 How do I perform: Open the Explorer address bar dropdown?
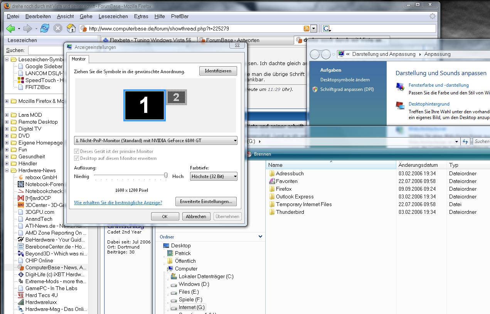point(456,141)
